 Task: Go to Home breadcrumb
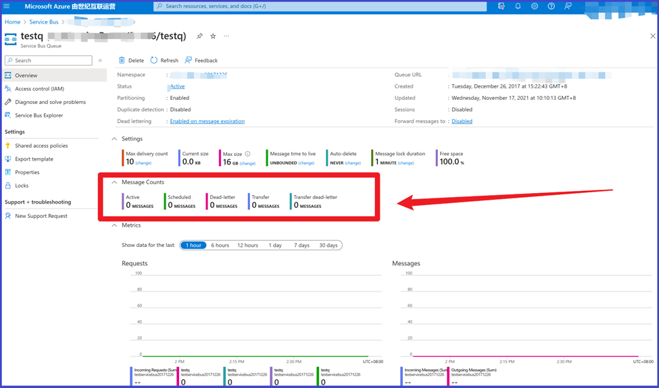coord(12,22)
